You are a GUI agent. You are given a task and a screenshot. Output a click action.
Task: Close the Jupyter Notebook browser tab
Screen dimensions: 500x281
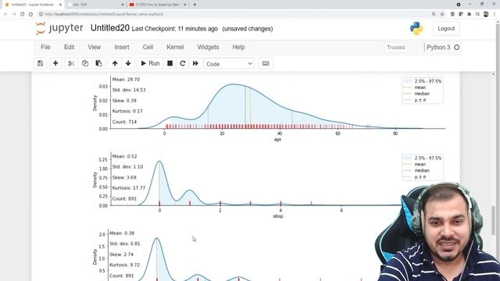coord(60,5)
